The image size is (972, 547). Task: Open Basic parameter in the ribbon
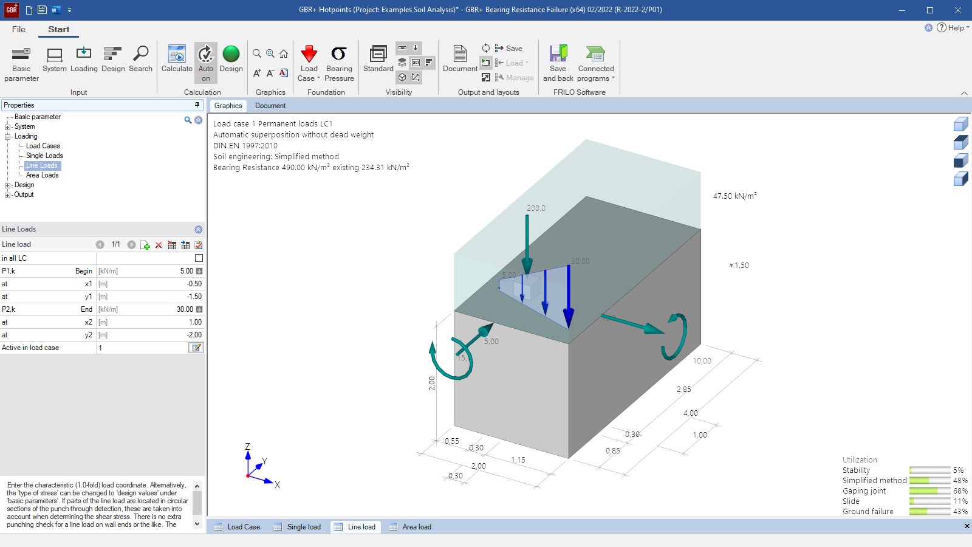tap(21, 64)
